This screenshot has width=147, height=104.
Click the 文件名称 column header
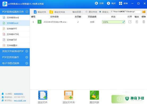54,17
